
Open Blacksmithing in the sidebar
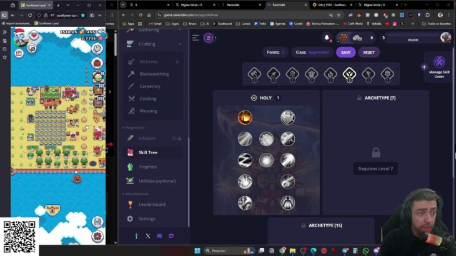tap(154, 74)
